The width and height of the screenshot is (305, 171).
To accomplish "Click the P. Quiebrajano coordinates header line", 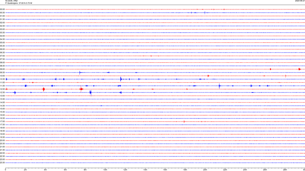I will [19, 3].
